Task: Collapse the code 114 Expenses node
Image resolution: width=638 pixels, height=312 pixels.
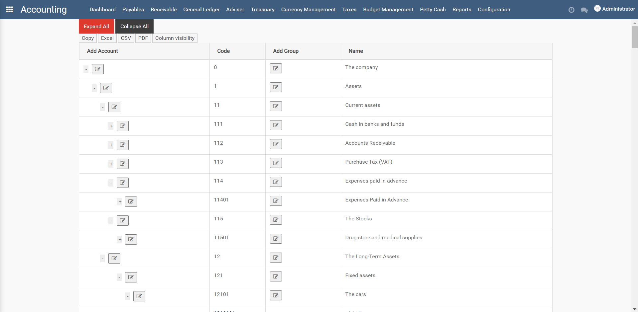Action: [111, 183]
